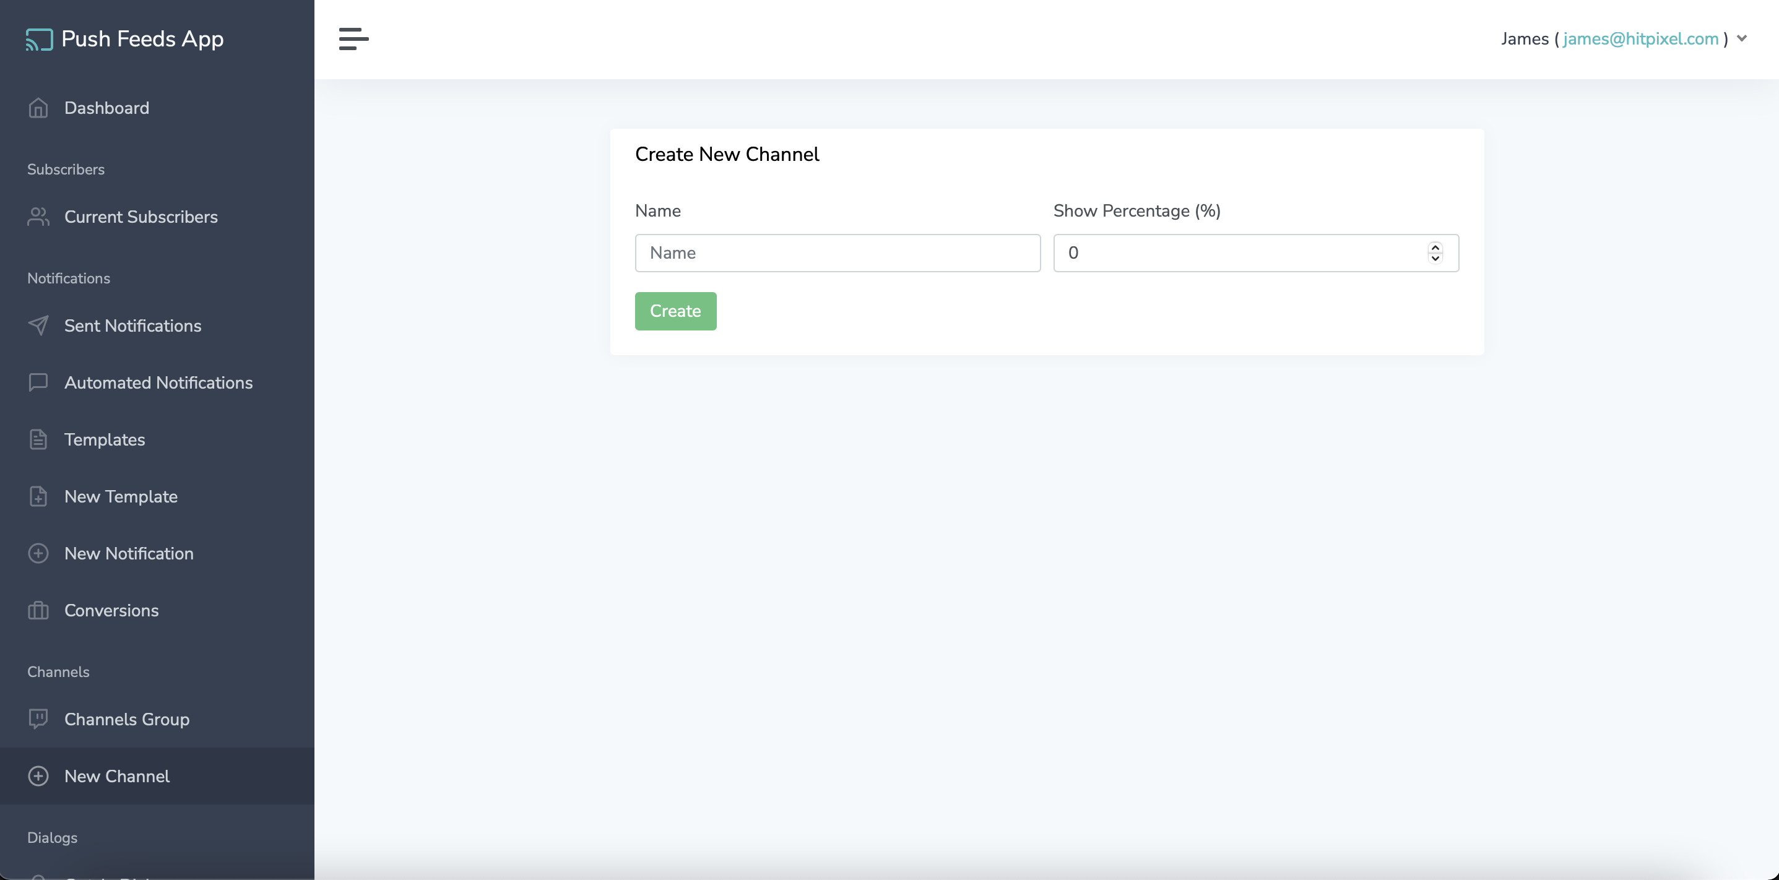Click the Current Subscribers people icon
Viewport: 1779px width, 880px height.
[38, 217]
